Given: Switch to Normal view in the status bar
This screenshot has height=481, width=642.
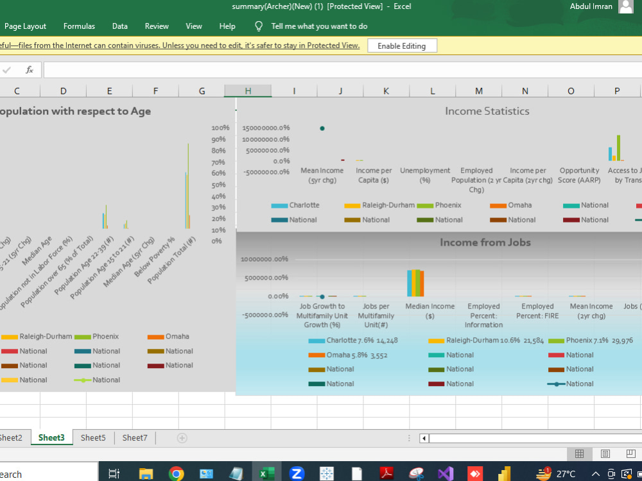Looking at the screenshot, I should click(580, 453).
